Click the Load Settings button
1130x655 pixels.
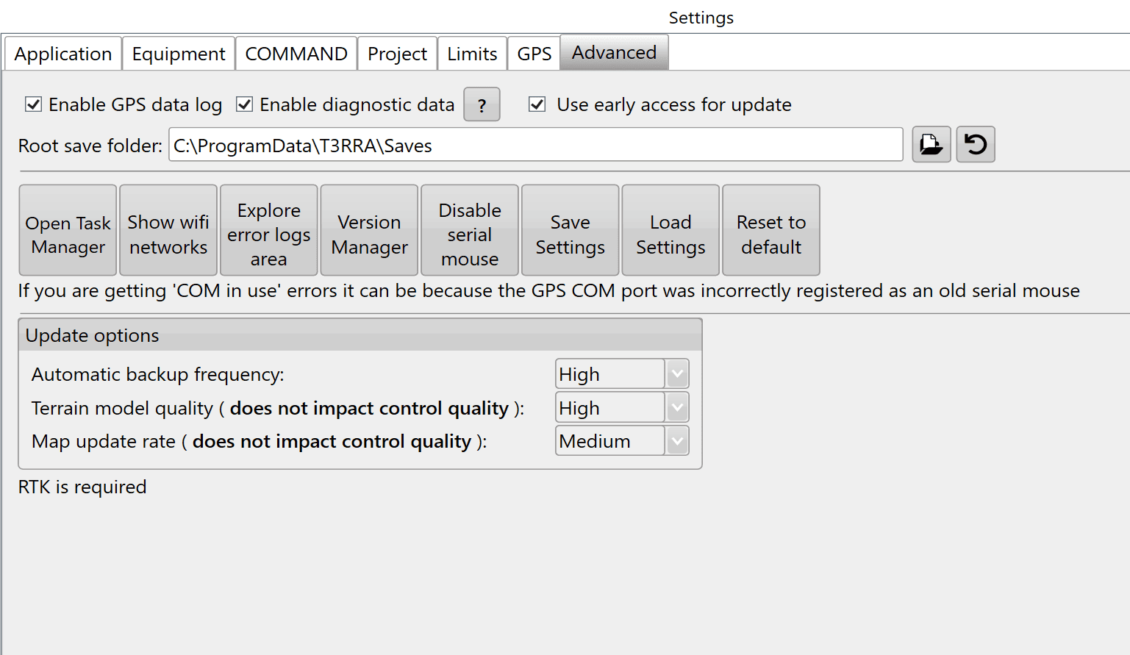click(671, 230)
